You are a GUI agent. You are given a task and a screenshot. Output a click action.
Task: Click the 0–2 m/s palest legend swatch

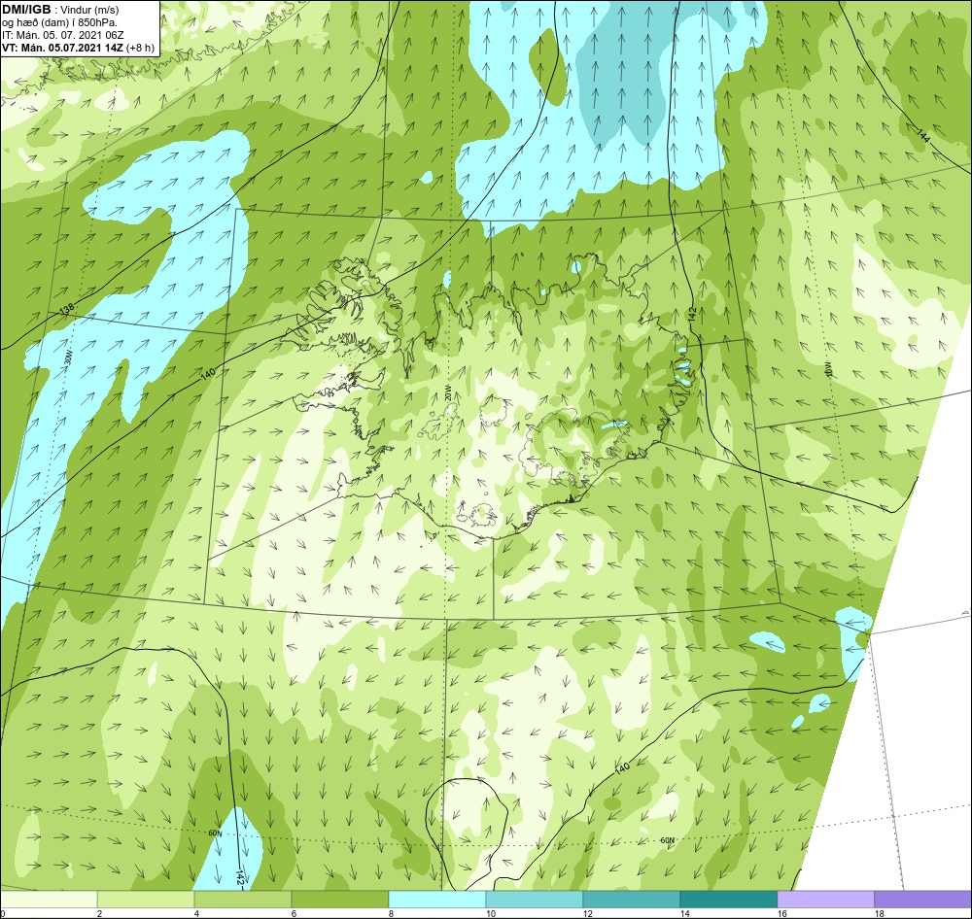tap(49, 900)
